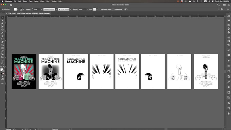Open the Window menu
Screen dimensions: 231x130
[54, 1]
